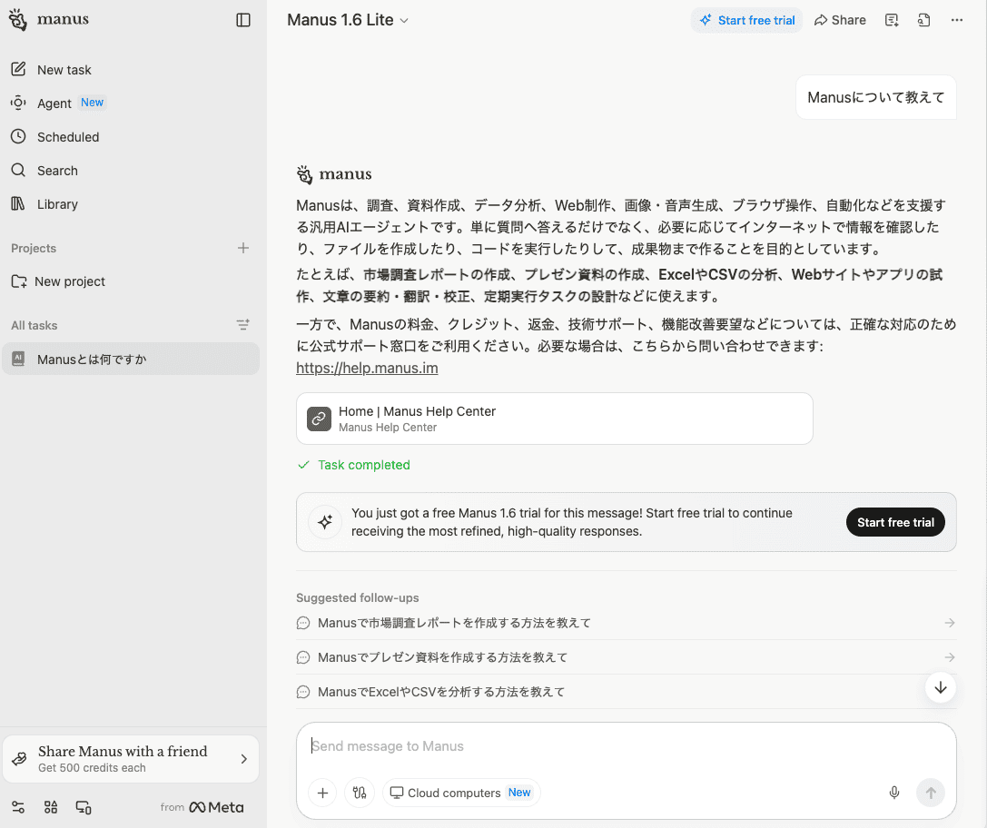Open the three-dot more options menu

point(957,20)
